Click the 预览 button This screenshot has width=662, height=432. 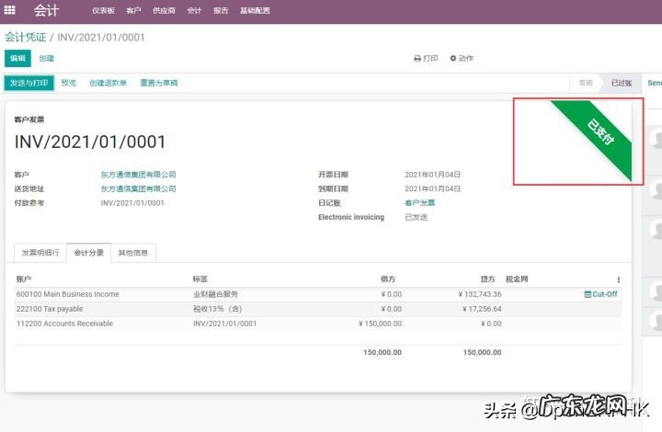click(x=68, y=83)
